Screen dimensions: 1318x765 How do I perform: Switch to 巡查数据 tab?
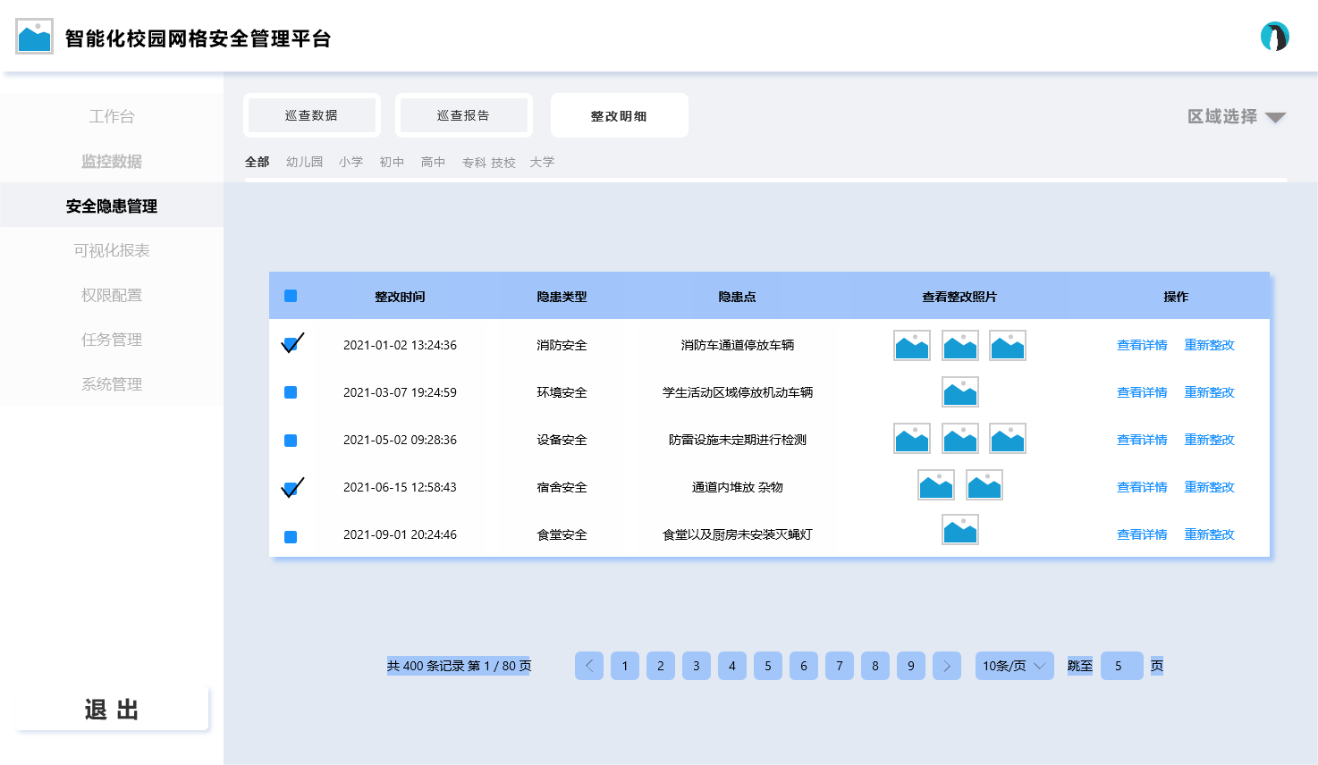(312, 115)
